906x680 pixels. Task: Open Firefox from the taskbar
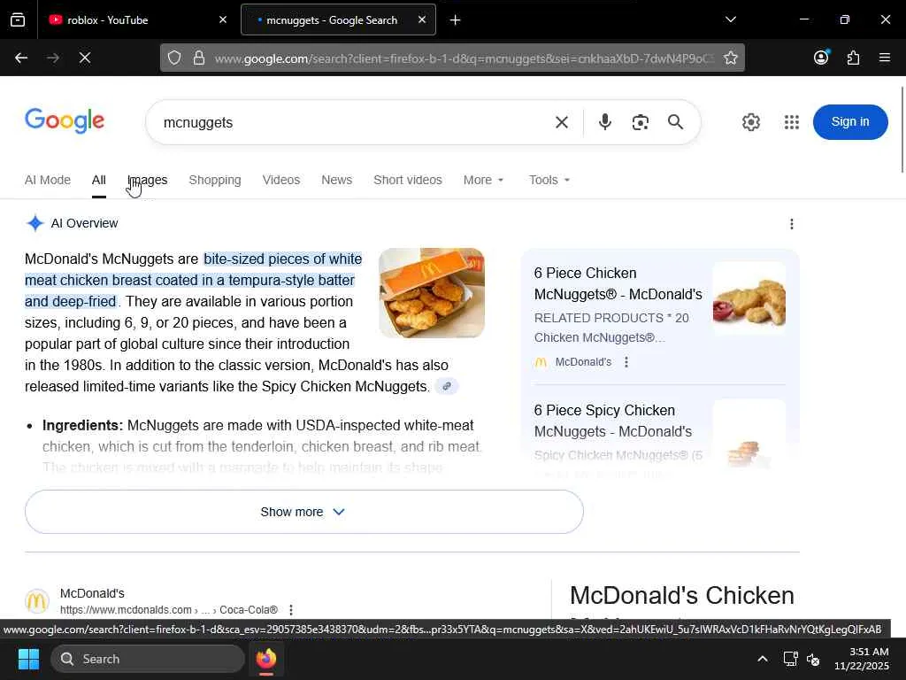point(266,659)
